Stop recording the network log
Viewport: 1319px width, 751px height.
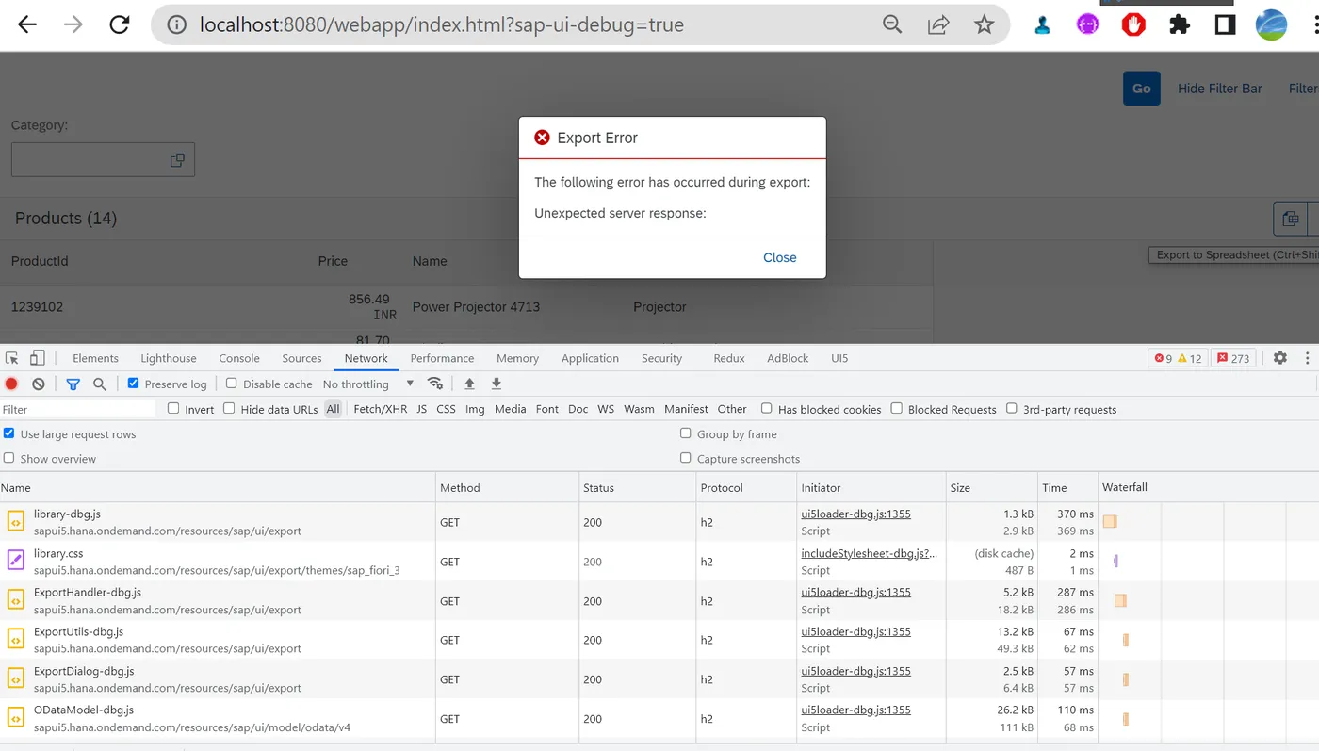[11, 384]
